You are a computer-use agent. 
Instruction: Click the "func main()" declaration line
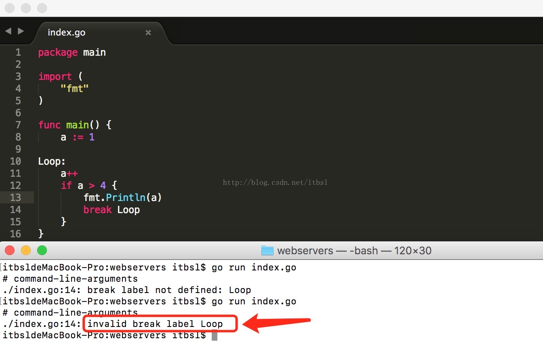coord(75,125)
